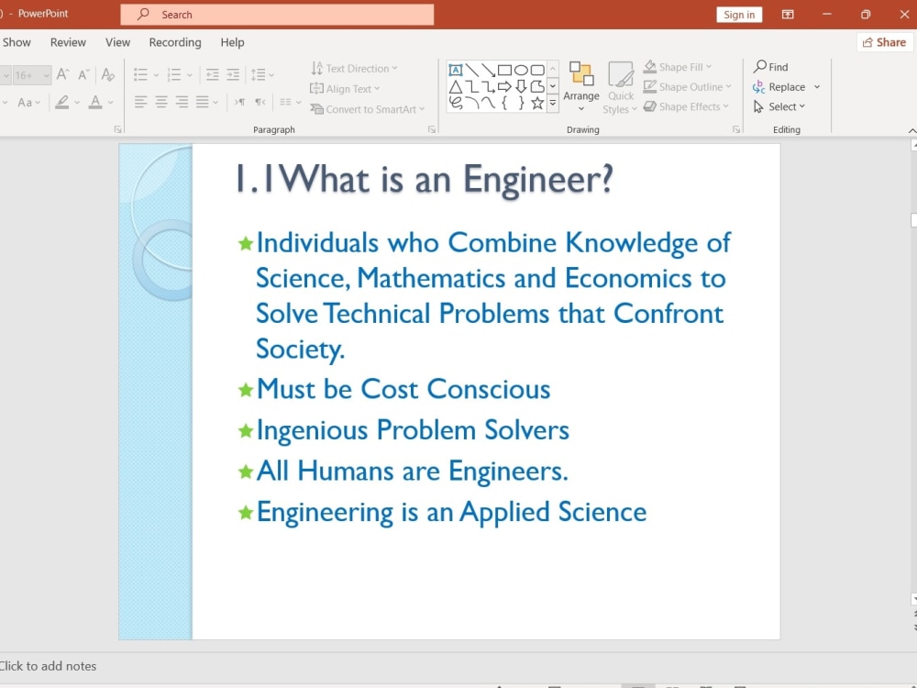Expand the shapes gallery More arrow
Screen dimensions: 917x688
point(553,104)
